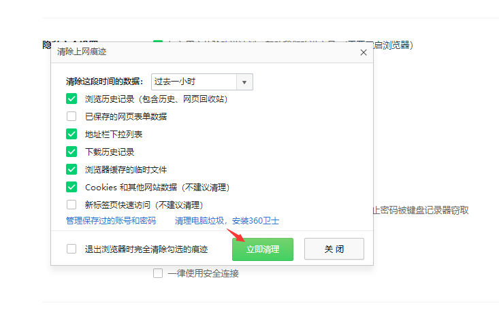Click the 不建议清理 text beside Cookies
This screenshot has height=314, width=499.
[206, 187]
